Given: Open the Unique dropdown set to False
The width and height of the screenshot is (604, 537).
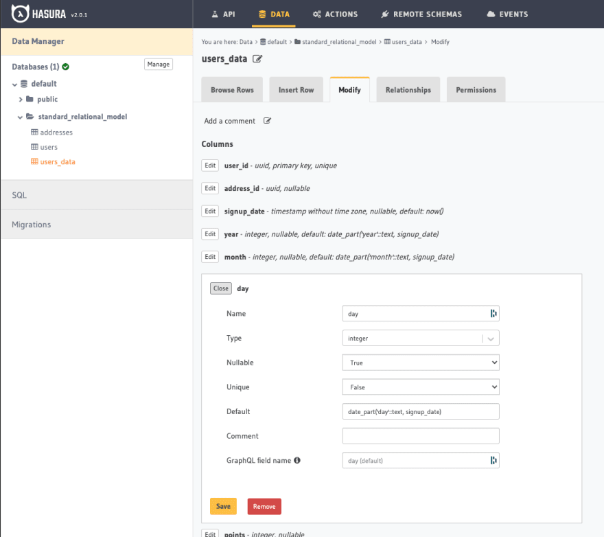Looking at the screenshot, I should click(421, 387).
